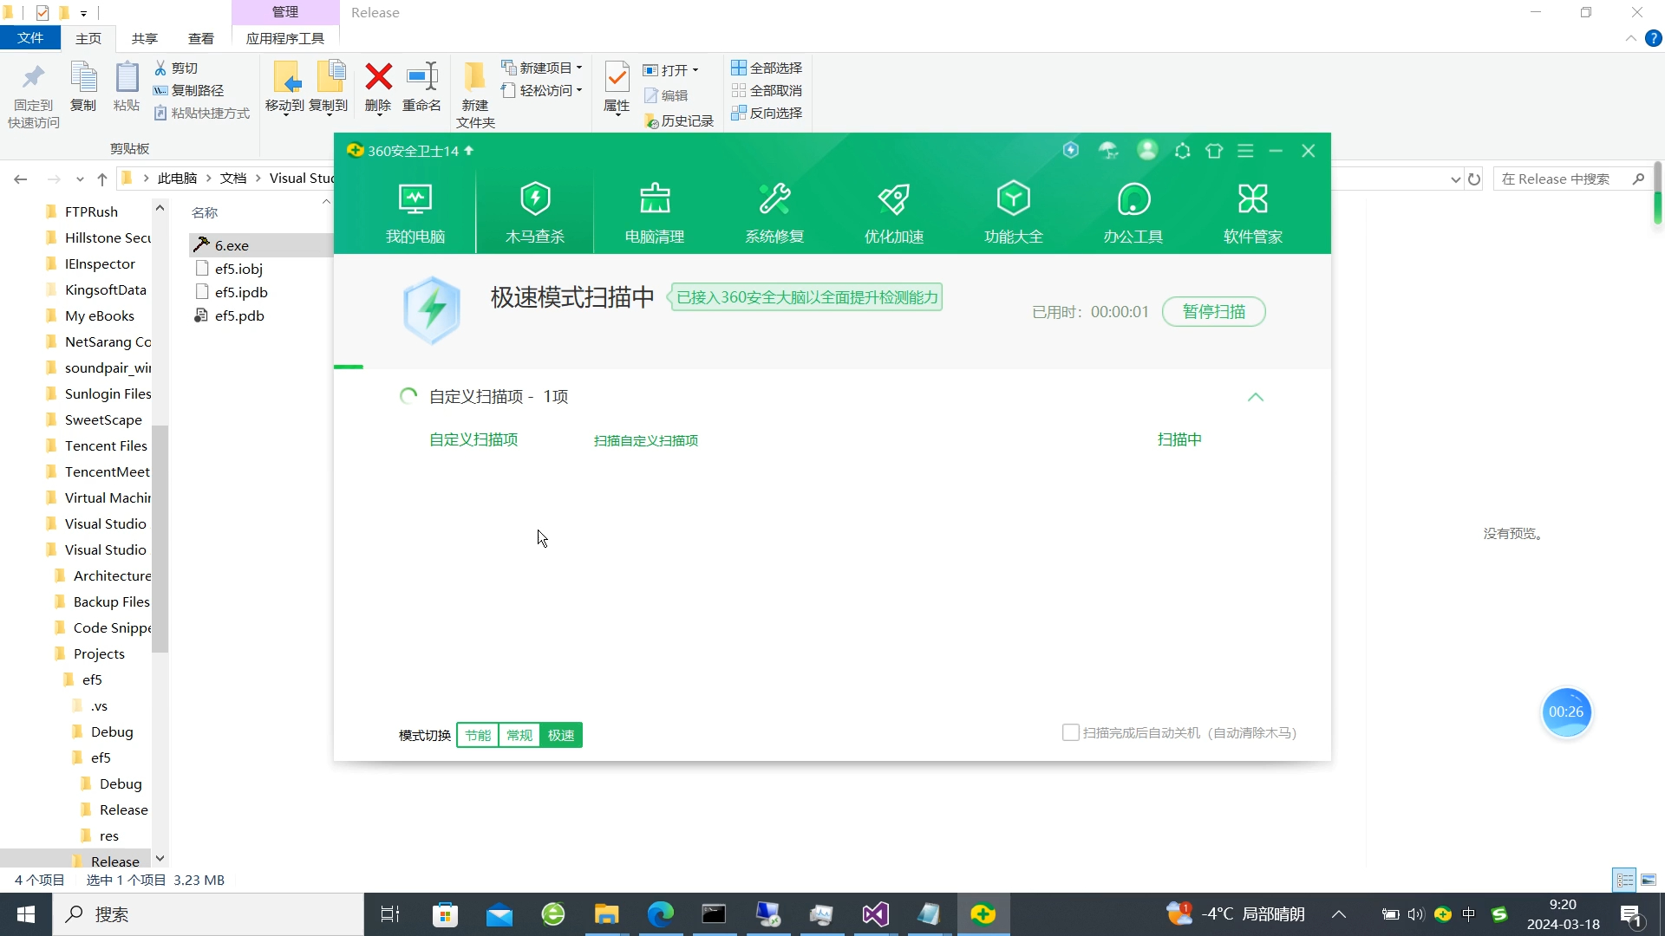The width and height of the screenshot is (1665, 936).
Task: Switch scan mode to 极速
Action: click(x=561, y=735)
